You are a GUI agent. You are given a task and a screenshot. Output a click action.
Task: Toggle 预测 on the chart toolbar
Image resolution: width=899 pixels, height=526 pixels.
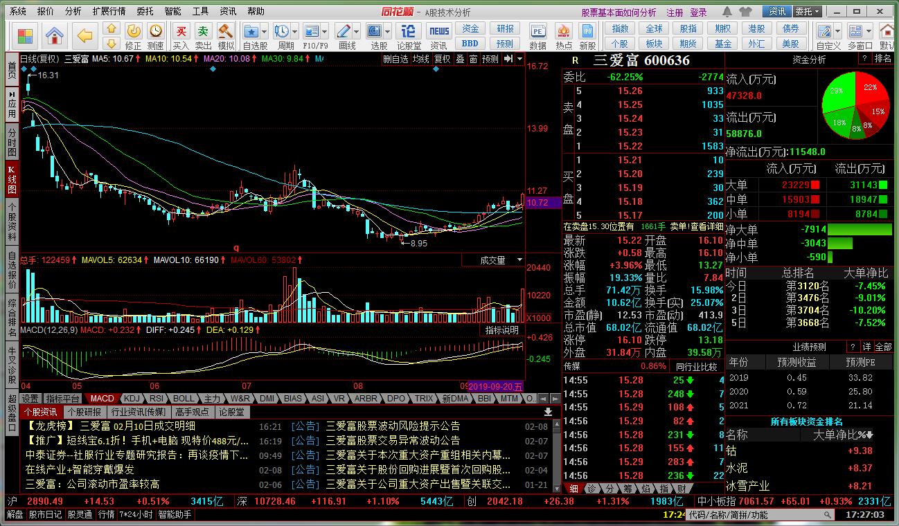pos(490,60)
